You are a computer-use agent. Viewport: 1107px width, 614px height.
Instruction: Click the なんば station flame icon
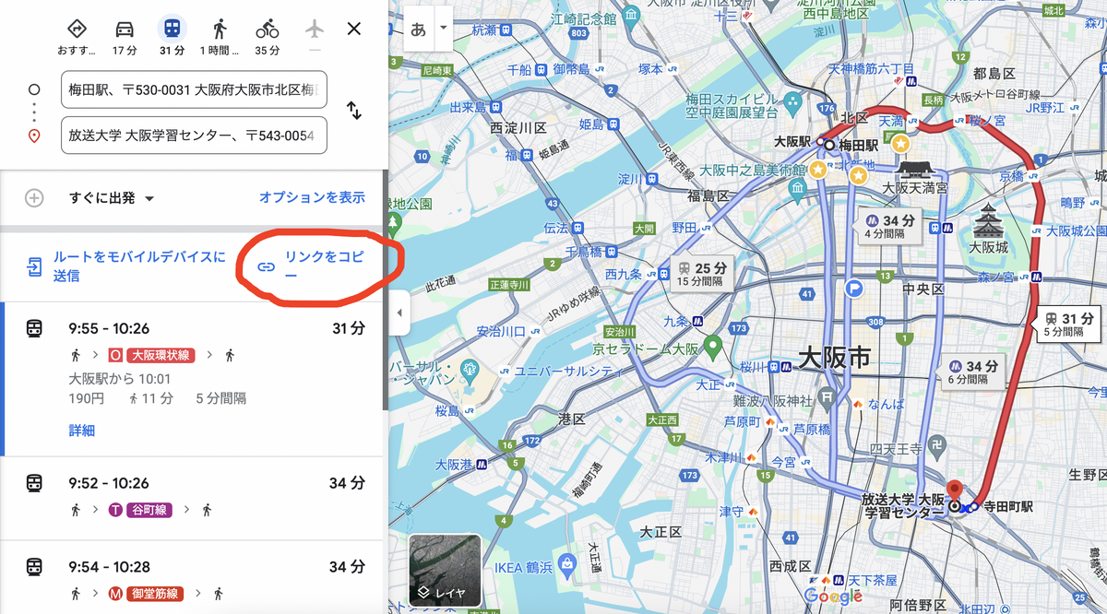[x=857, y=404]
